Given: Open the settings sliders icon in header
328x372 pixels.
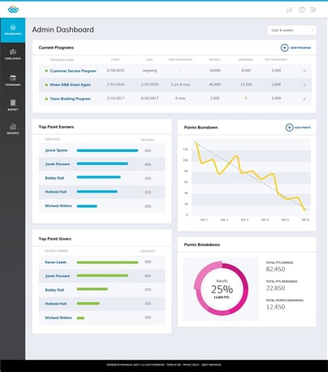Looking at the screenshot, I should [x=289, y=10].
